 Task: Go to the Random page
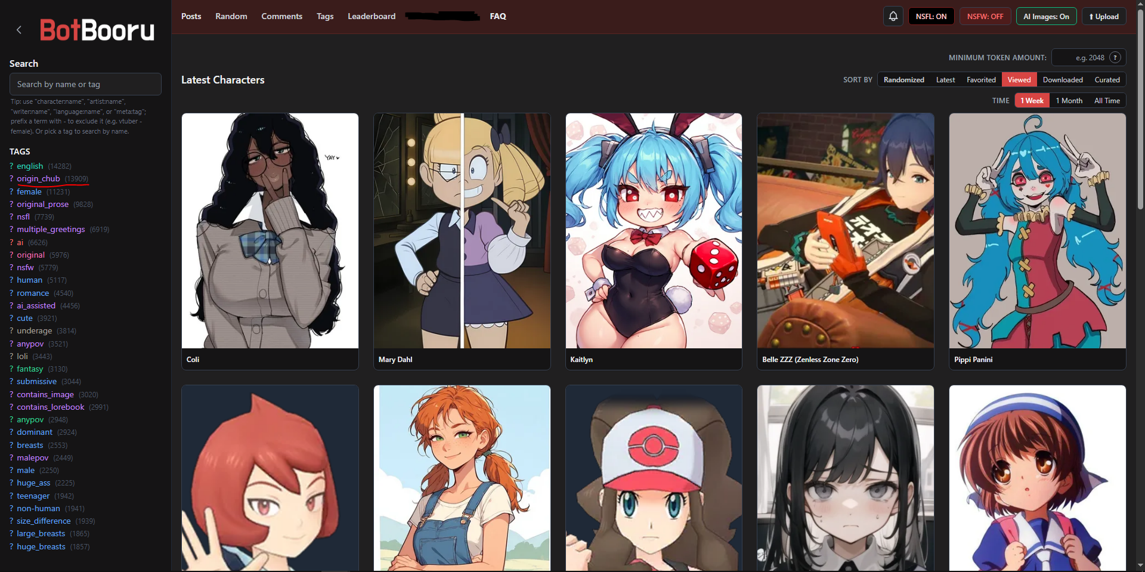tap(231, 16)
